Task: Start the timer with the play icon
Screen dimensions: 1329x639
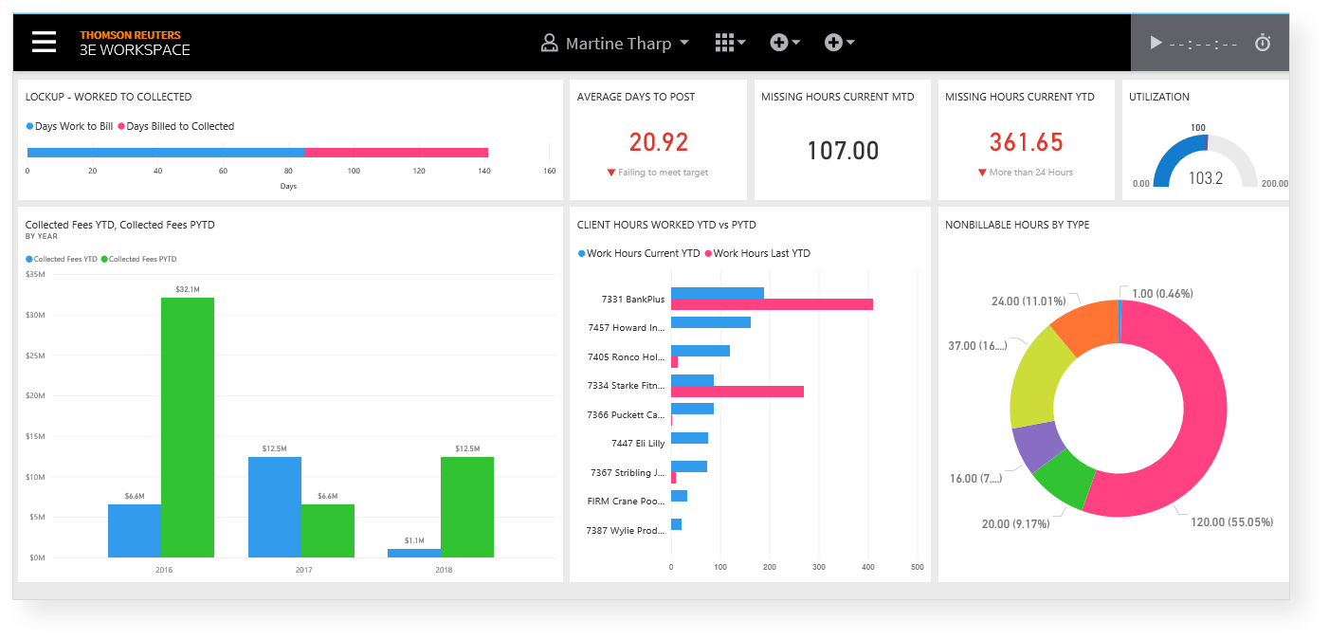Action: click(x=1156, y=43)
